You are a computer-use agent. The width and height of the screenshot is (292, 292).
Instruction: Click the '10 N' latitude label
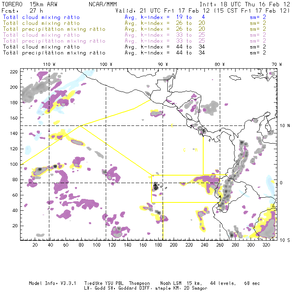click(285, 125)
